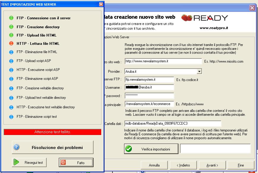Click green status dot for FTP Upload file HTML
258x173 pixels.
11,35
